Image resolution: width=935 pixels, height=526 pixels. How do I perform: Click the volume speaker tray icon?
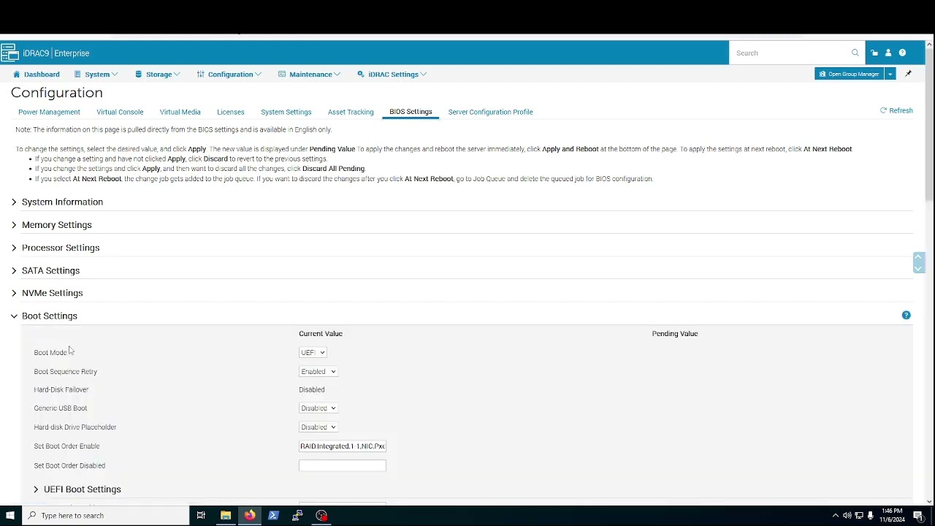[847, 515]
